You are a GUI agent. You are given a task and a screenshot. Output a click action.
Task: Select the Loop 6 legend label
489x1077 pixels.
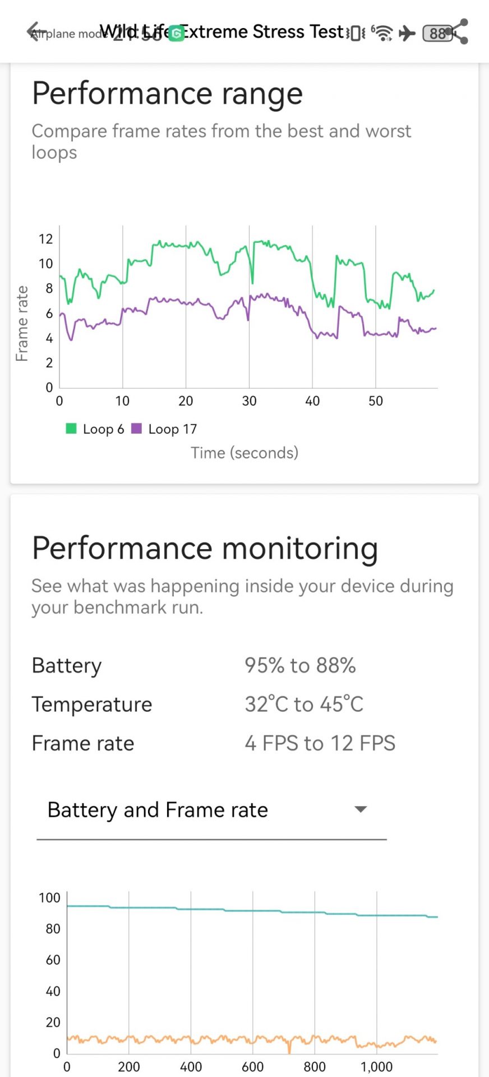103,429
